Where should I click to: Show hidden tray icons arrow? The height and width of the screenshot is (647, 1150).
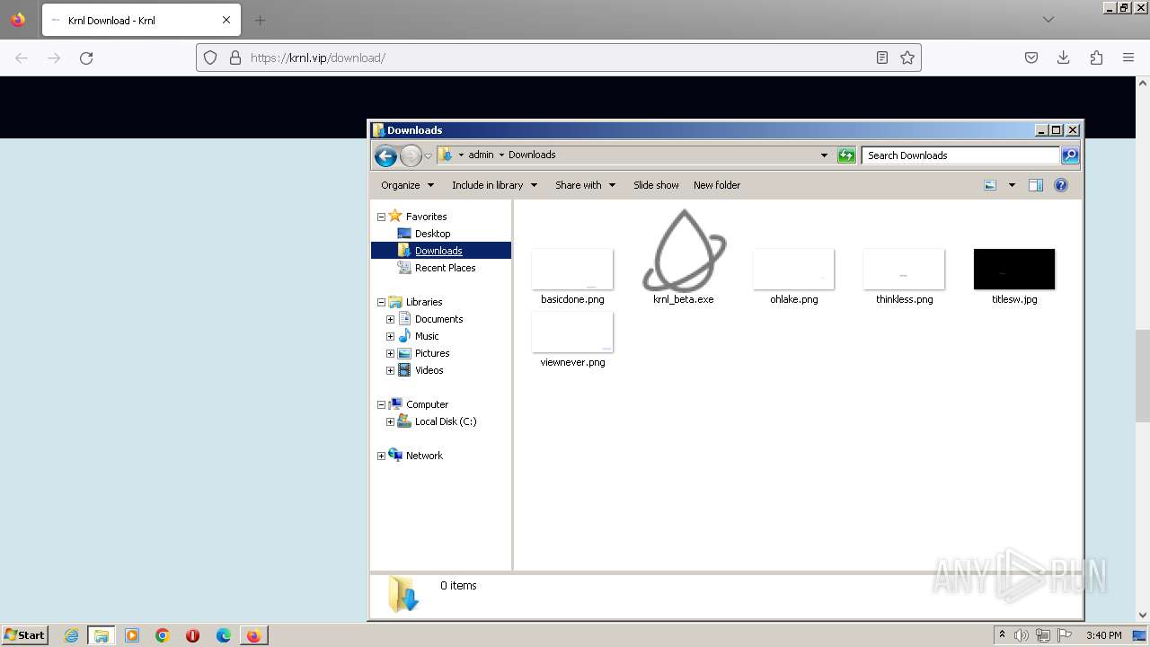(x=1002, y=634)
